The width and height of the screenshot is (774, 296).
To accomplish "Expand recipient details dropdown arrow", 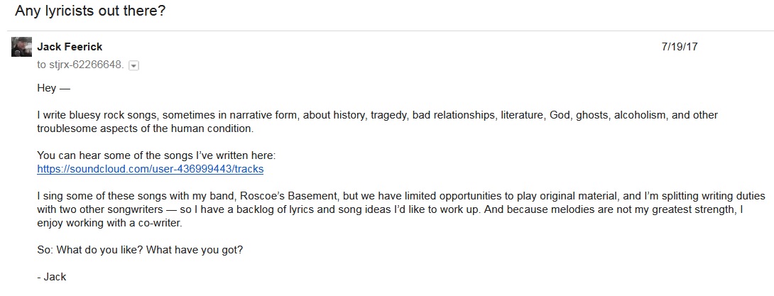I will [x=133, y=65].
